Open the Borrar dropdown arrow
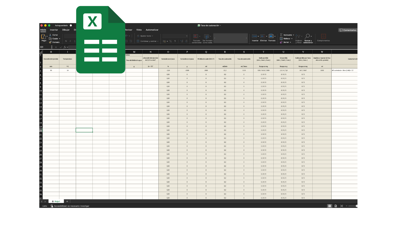The image size is (411, 231). tap(291, 42)
